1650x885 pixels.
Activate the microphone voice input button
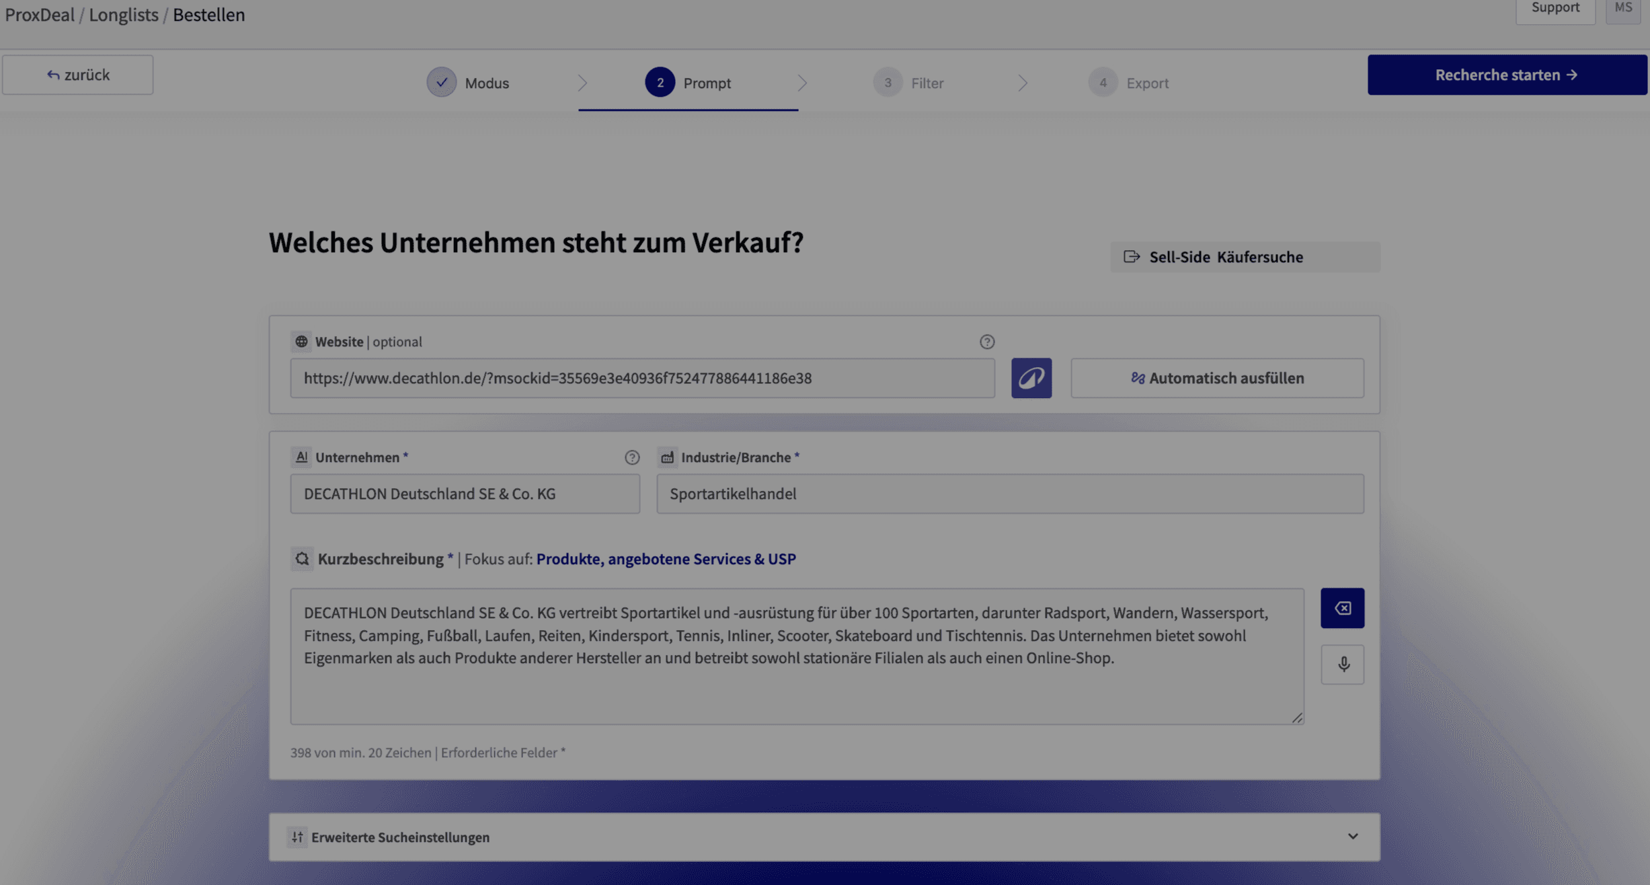click(x=1342, y=664)
